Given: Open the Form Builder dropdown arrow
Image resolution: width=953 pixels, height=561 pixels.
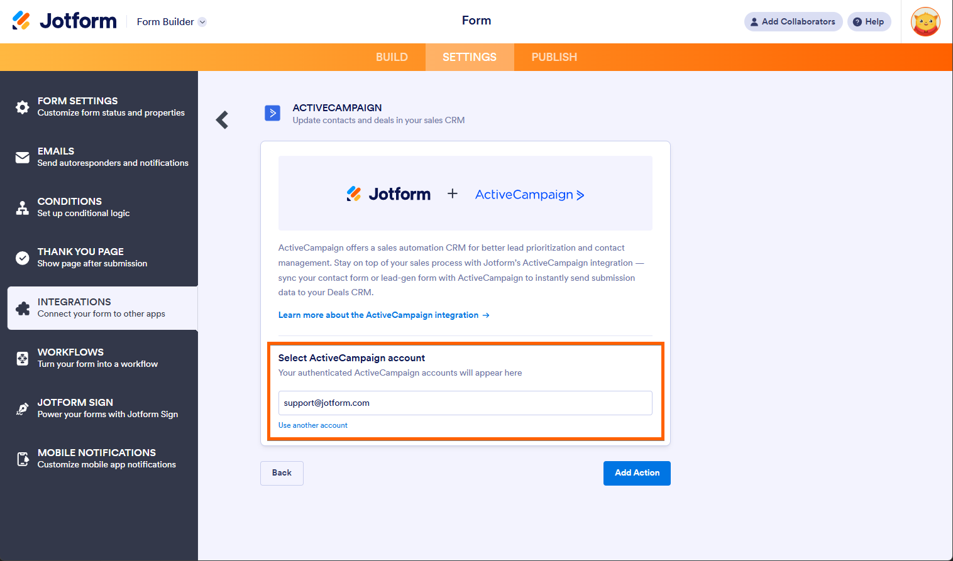Looking at the screenshot, I should [x=202, y=22].
